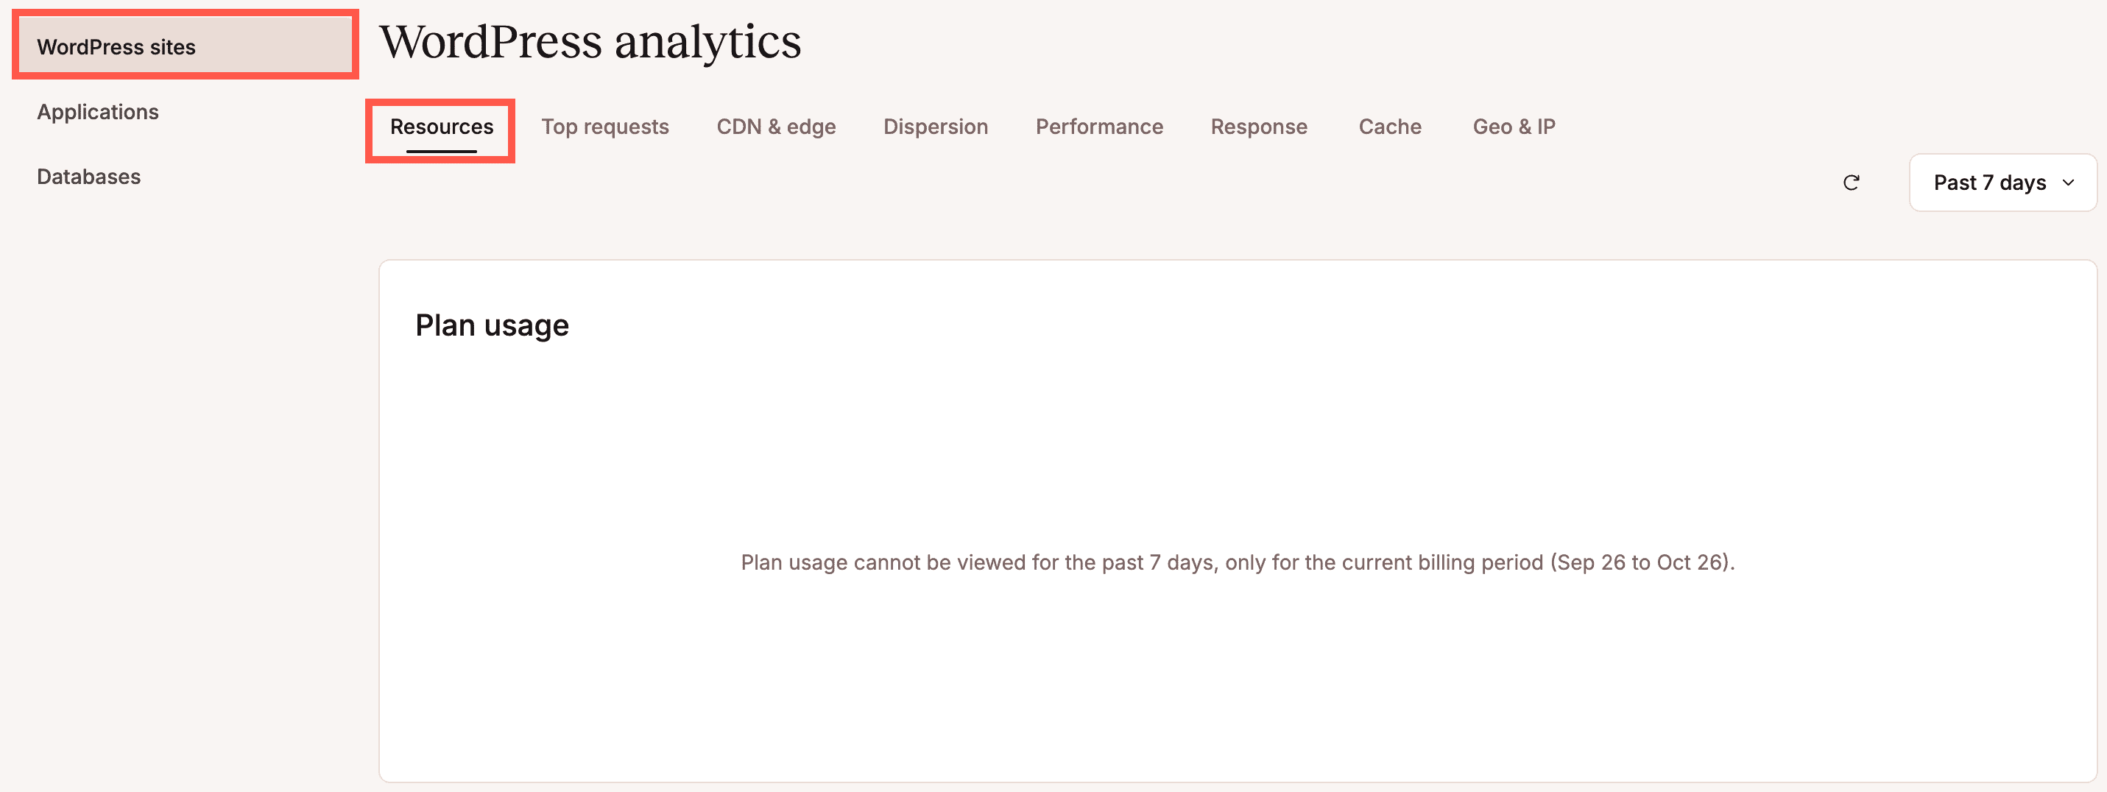Open the Geo & IP tab

click(1514, 126)
